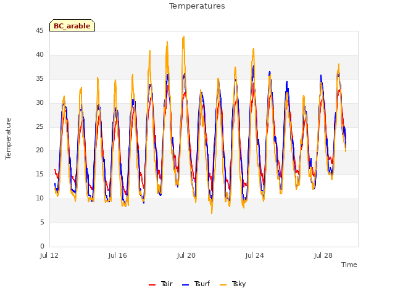Click the highest Tsky peak near Jul 20
Screen dimensions: 395x296
pyautogui.click(x=184, y=37)
